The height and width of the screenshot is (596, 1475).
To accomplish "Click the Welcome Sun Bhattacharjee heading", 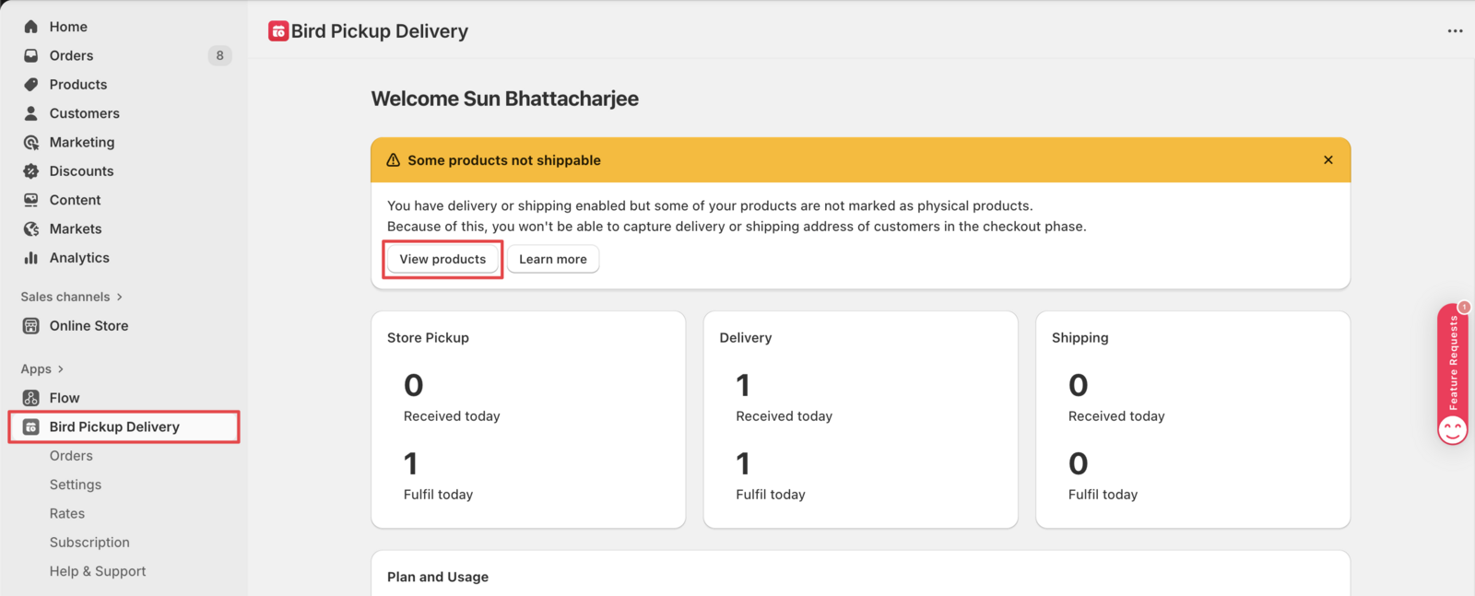I will 505,99.
